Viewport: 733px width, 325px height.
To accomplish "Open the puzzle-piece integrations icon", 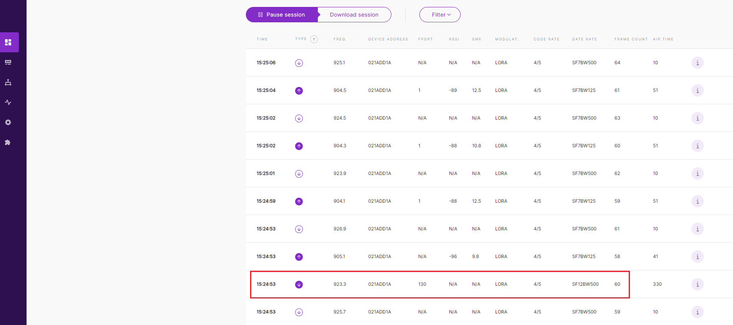I will coord(8,142).
